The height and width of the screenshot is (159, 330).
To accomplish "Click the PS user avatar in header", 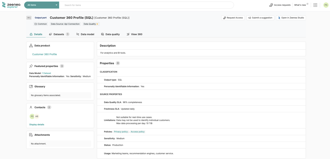I will click(x=326, y=5).
